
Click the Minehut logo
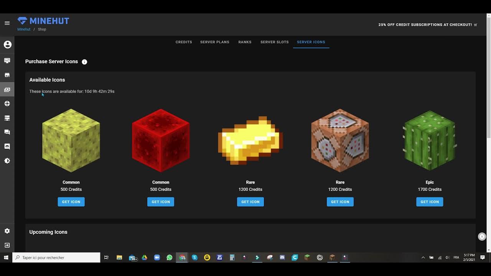[x=43, y=21]
